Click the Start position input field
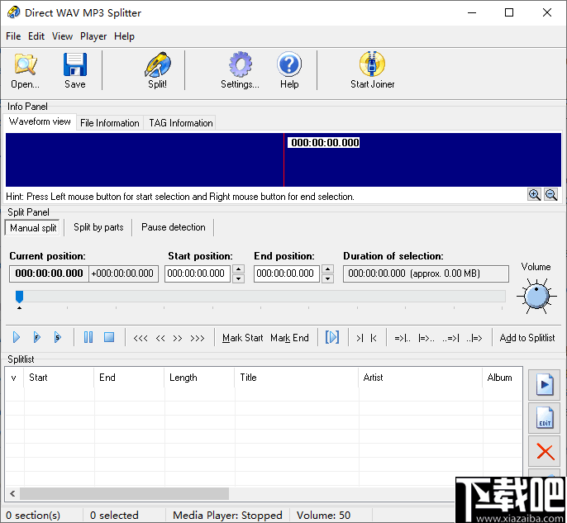This screenshot has height=523, width=567. [198, 273]
